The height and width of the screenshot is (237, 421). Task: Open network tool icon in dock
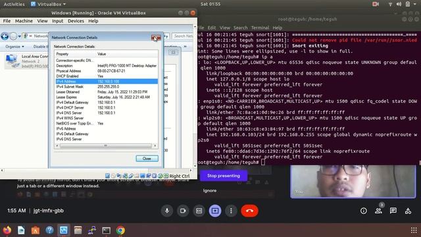point(92,230)
